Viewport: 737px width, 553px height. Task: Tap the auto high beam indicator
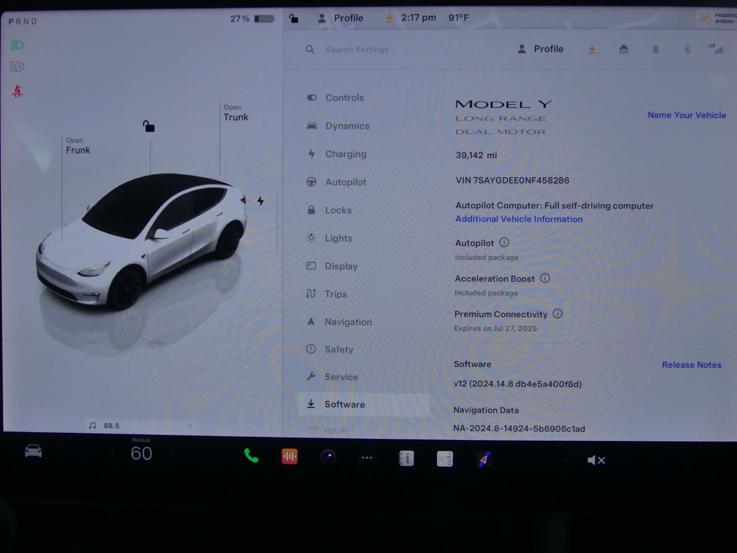pos(17,67)
